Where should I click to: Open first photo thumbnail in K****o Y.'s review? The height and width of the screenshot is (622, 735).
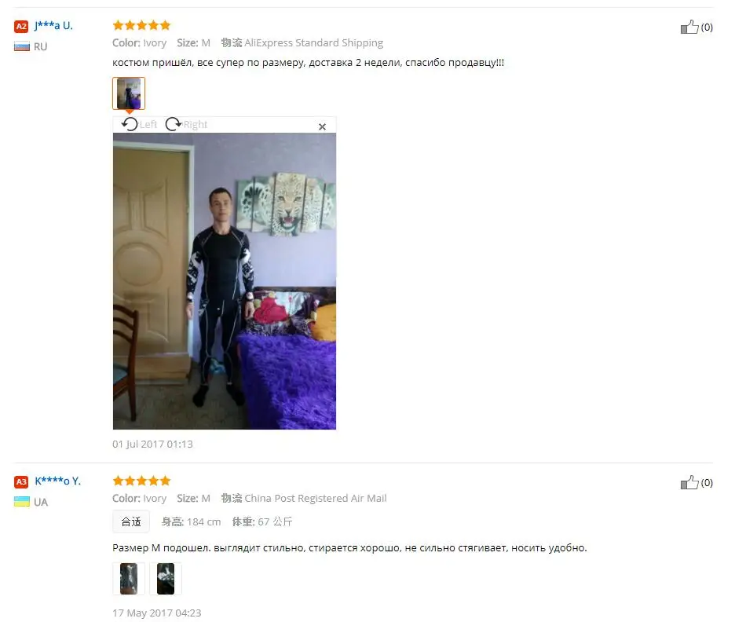[x=129, y=578]
